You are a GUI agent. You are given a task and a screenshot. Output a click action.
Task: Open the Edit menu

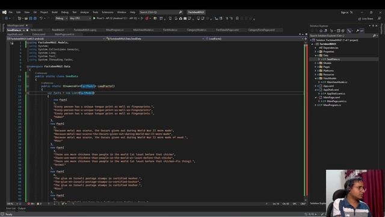pos(19,12)
